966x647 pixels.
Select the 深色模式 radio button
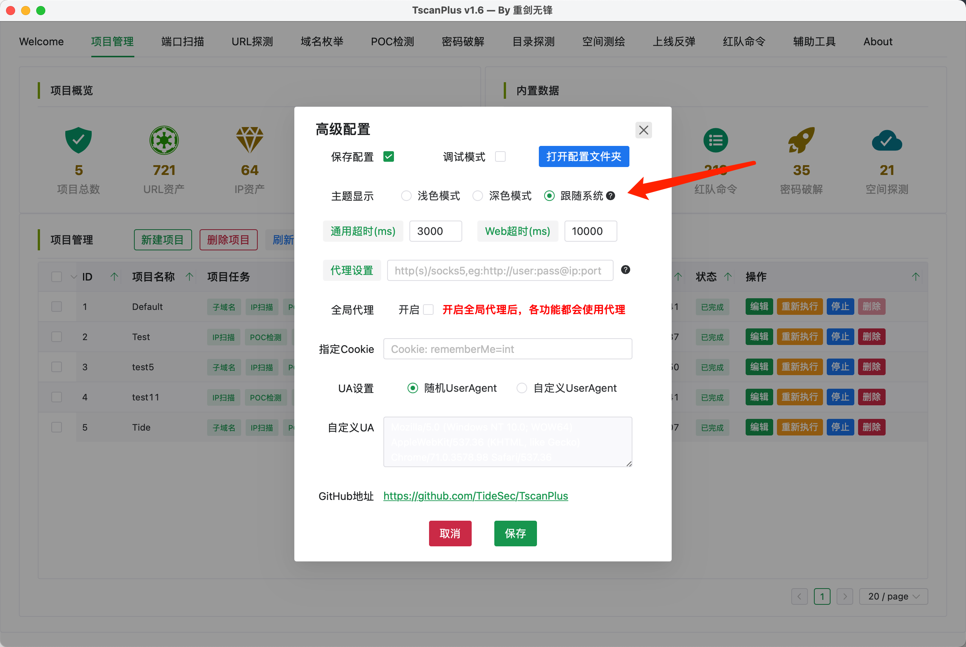(x=478, y=196)
